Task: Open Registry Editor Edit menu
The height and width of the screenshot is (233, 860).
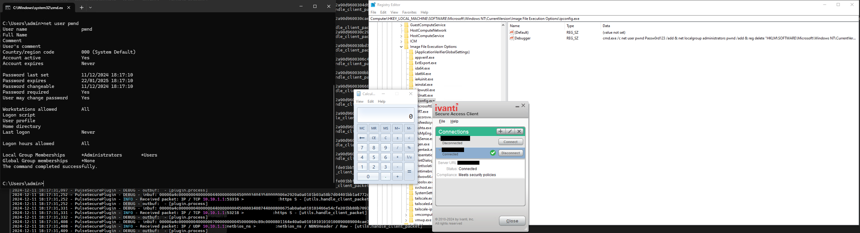Action: click(383, 12)
